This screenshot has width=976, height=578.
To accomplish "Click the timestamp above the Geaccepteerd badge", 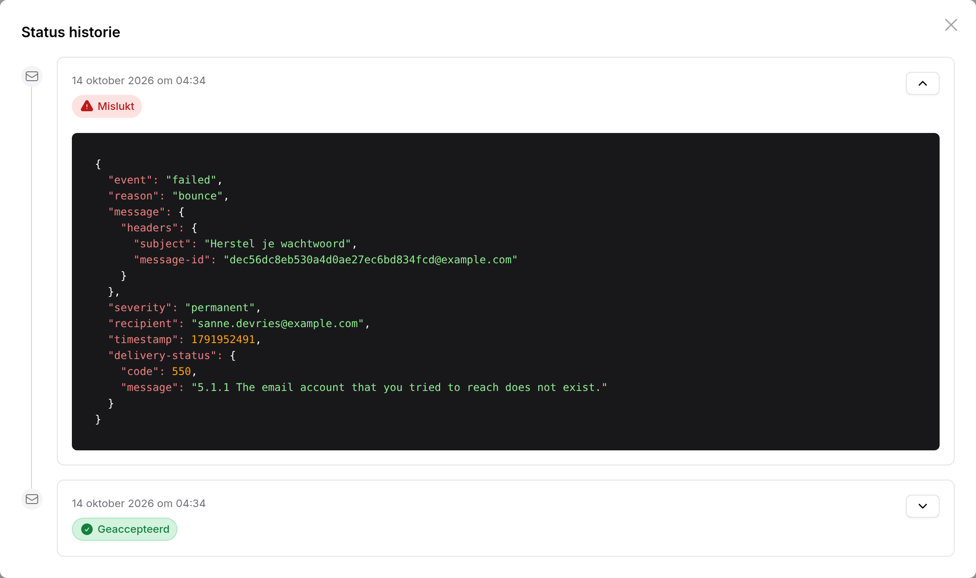I will pos(139,504).
